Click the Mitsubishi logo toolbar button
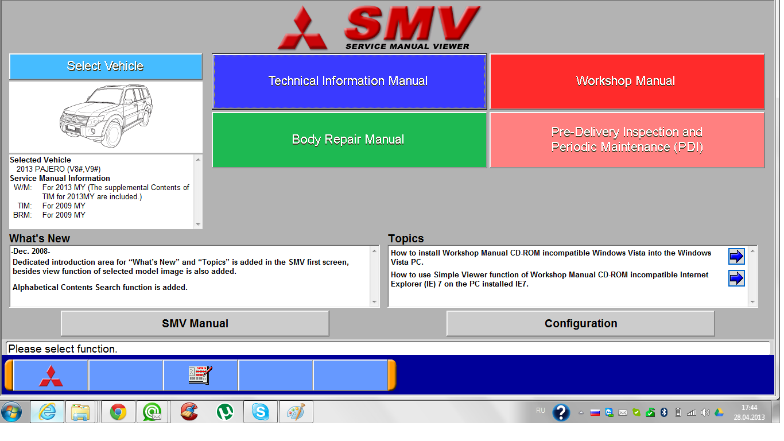Image resolution: width=784 pixels, height=441 pixels. tap(51, 376)
